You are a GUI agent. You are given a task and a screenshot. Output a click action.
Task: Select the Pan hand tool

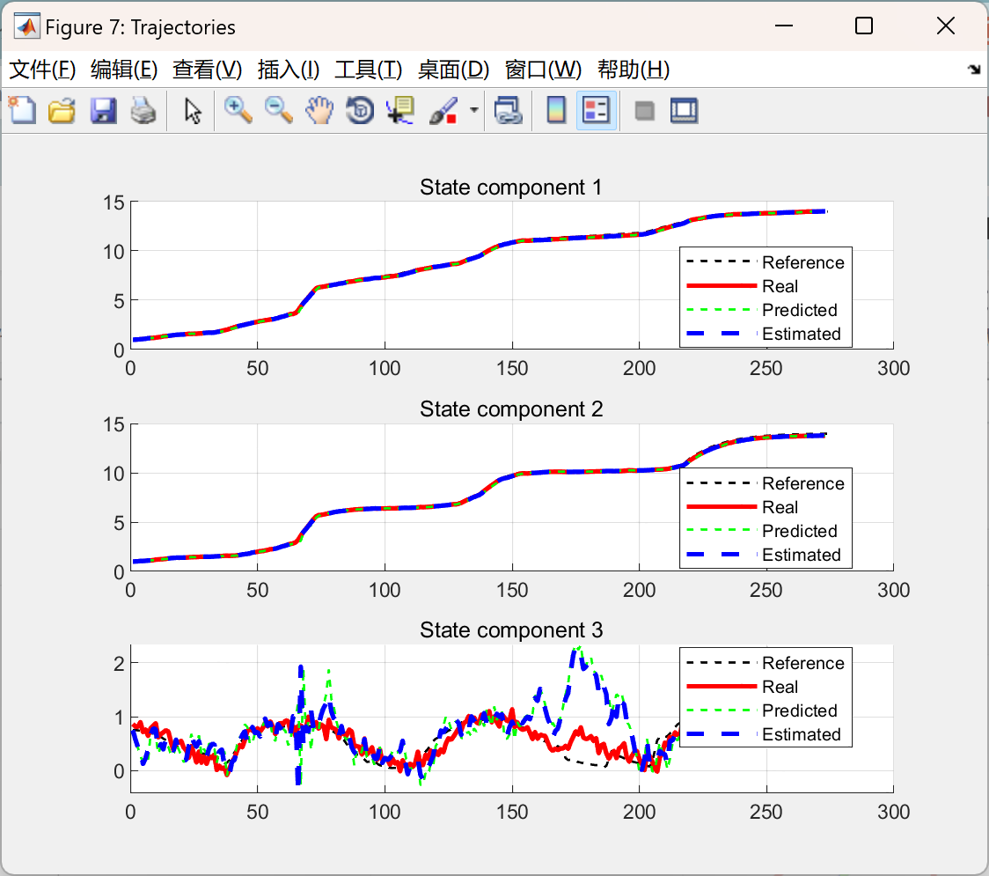tap(319, 110)
